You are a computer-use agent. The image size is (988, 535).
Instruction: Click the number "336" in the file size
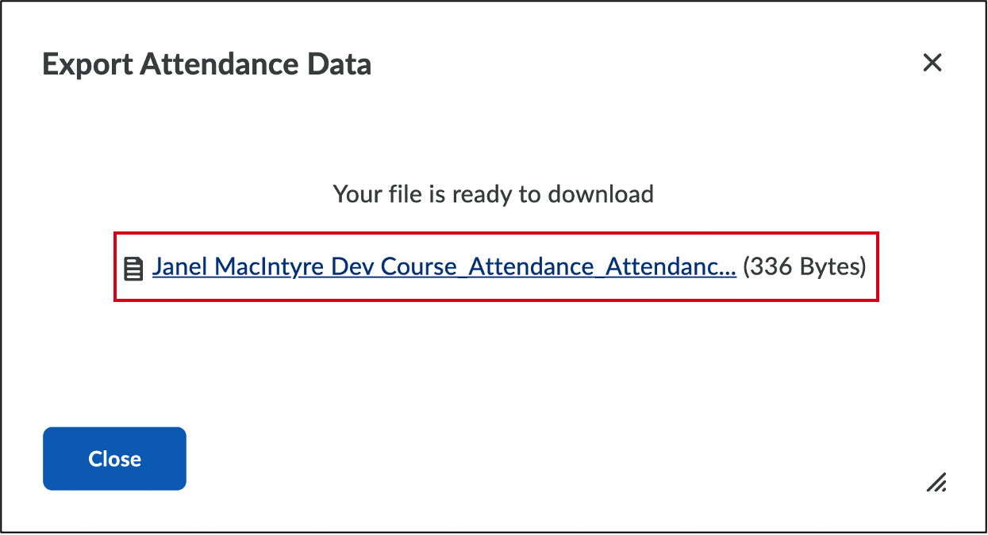click(770, 267)
